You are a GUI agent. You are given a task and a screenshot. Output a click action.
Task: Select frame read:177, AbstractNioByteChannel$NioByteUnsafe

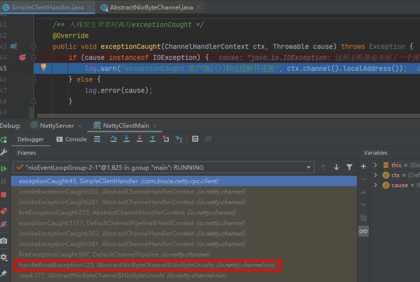point(184,276)
